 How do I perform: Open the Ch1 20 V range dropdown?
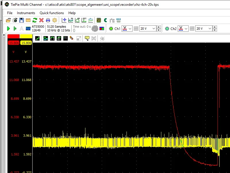click(148, 29)
